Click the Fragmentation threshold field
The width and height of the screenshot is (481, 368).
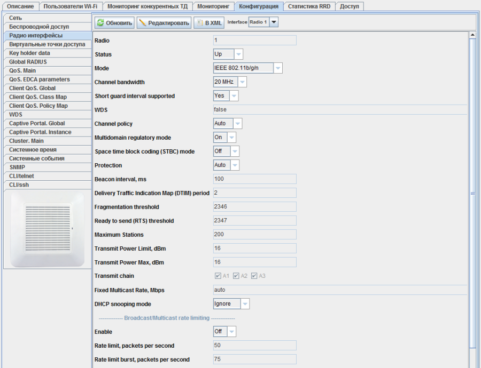coord(254,206)
